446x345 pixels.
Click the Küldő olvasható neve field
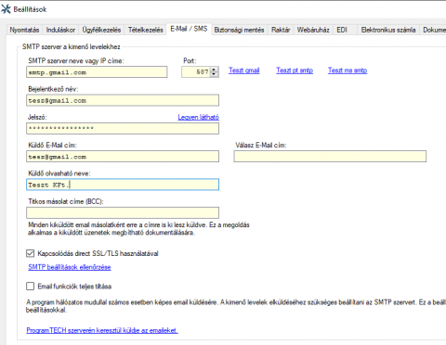pyautogui.click(x=123, y=185)
